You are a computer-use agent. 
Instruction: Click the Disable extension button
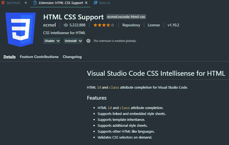coord(49,41)
